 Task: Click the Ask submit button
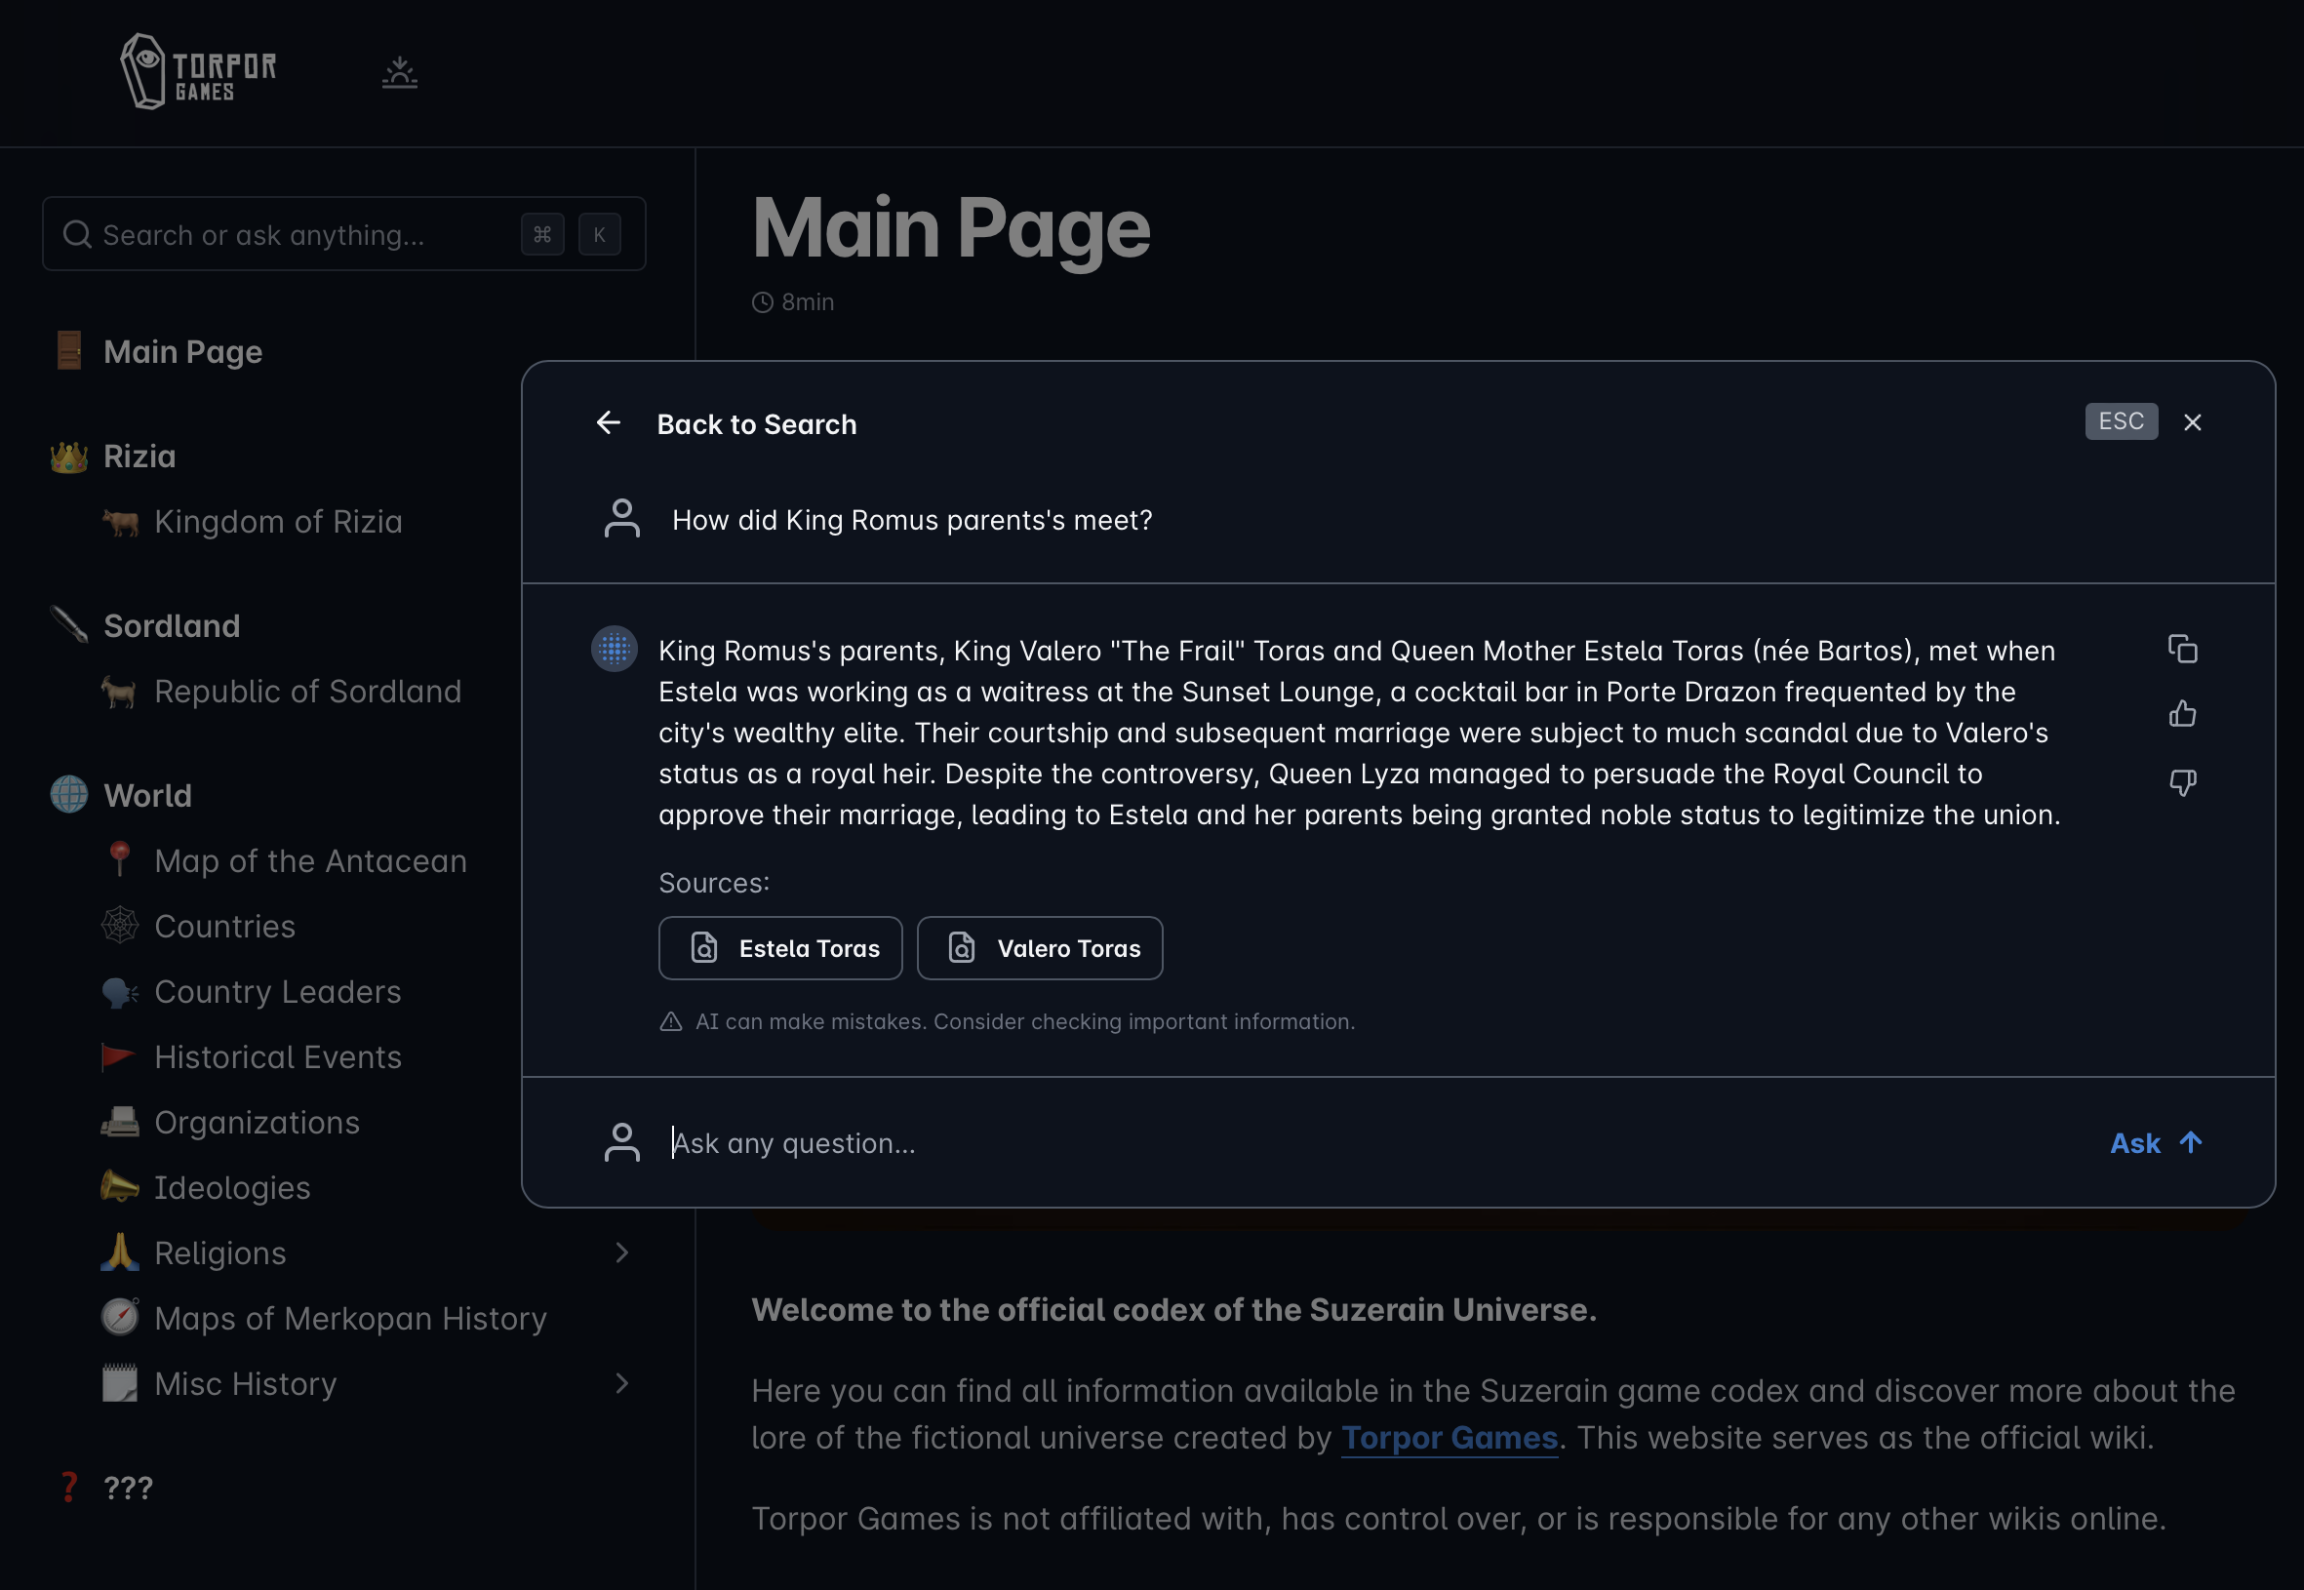tap(2156, 1142)
